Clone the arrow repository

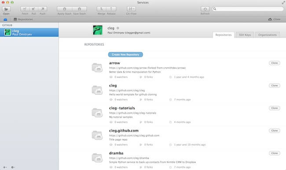click(x=274, y=63)
